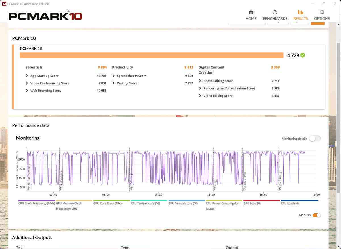
Task: Expand App Start-up Score details
Action: click(27, 76)
